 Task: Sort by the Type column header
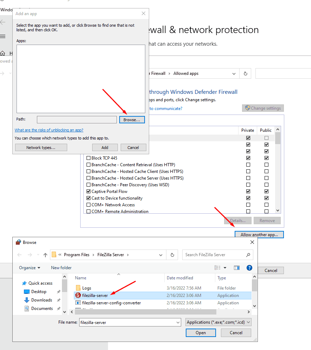point(222,278)
